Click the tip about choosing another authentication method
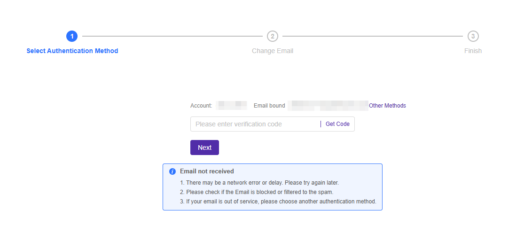 click(x=278, y=202)
